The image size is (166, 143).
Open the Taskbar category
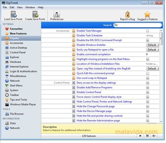pos(14,95)
